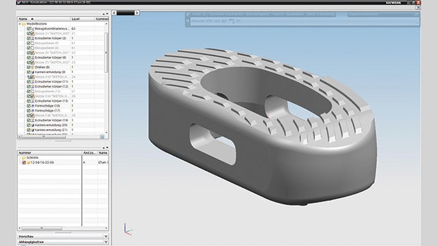Toggle the Bezugsebene (4) checkbox
This screenshot has height=246, width=437.
(29, 48)
